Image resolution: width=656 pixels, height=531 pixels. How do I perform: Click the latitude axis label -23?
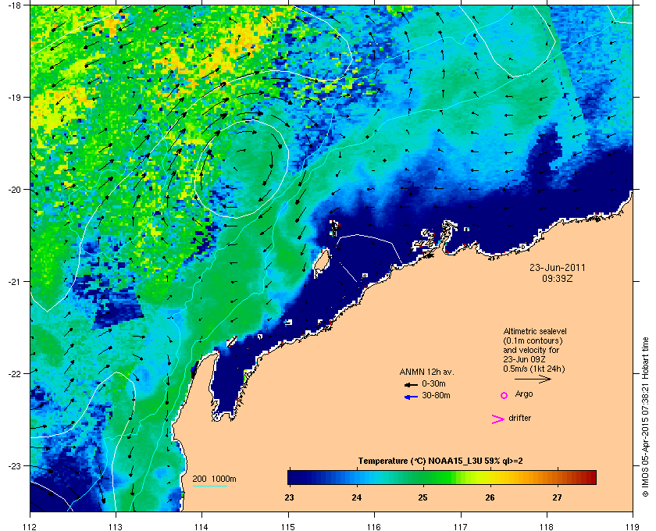coord(14,465)
